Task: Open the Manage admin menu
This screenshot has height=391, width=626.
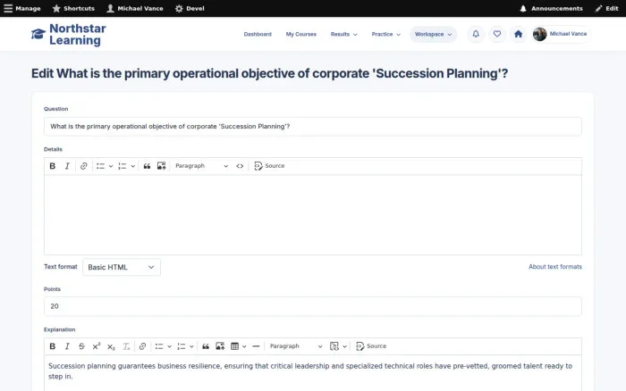Action: (22, 8)
